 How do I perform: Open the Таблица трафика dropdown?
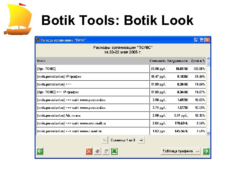click(181, 151)
